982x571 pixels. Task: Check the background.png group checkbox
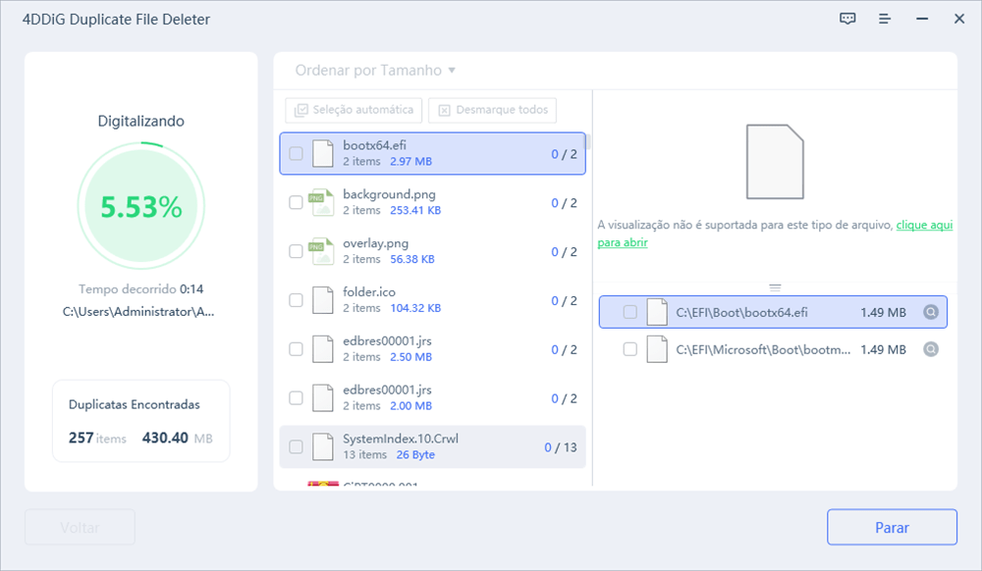pos(296,202)
